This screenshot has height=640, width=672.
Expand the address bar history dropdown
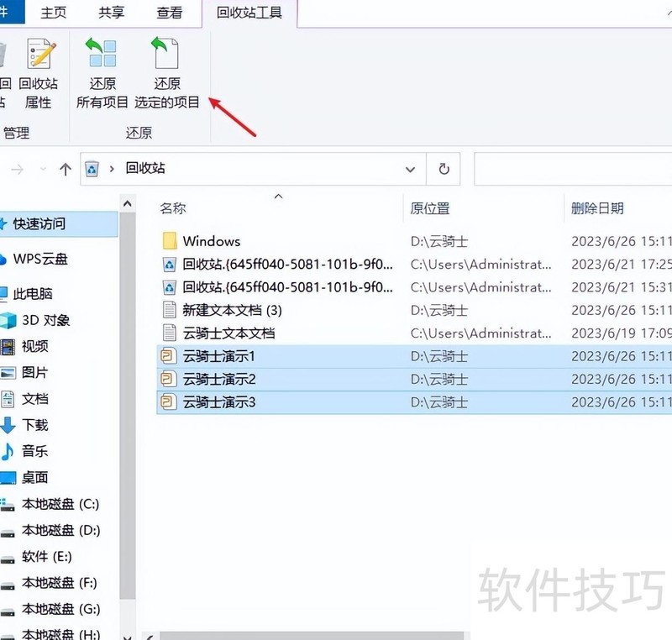pyautogui.click(x=410, y=169)
